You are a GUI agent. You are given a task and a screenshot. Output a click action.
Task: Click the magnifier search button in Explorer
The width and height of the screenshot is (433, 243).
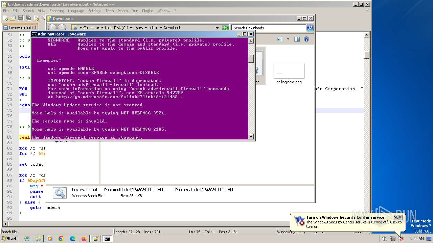[x=310, y=28]
